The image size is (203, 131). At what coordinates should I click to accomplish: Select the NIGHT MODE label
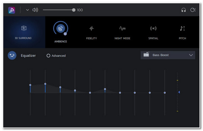click(x=122, y=38)
